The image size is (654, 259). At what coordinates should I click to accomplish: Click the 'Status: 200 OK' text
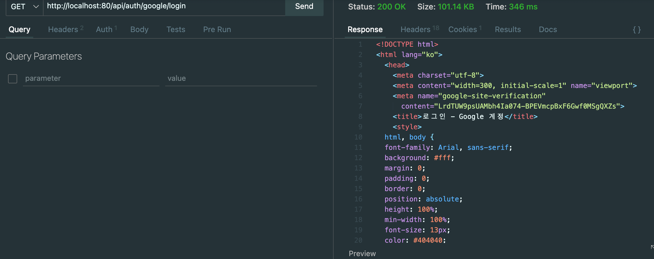click(377, 7)
